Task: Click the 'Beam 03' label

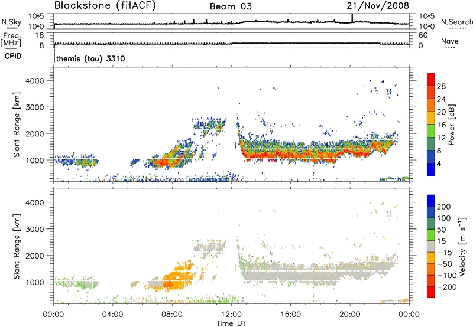Action: pyautogui.click(x=231, y=6)
